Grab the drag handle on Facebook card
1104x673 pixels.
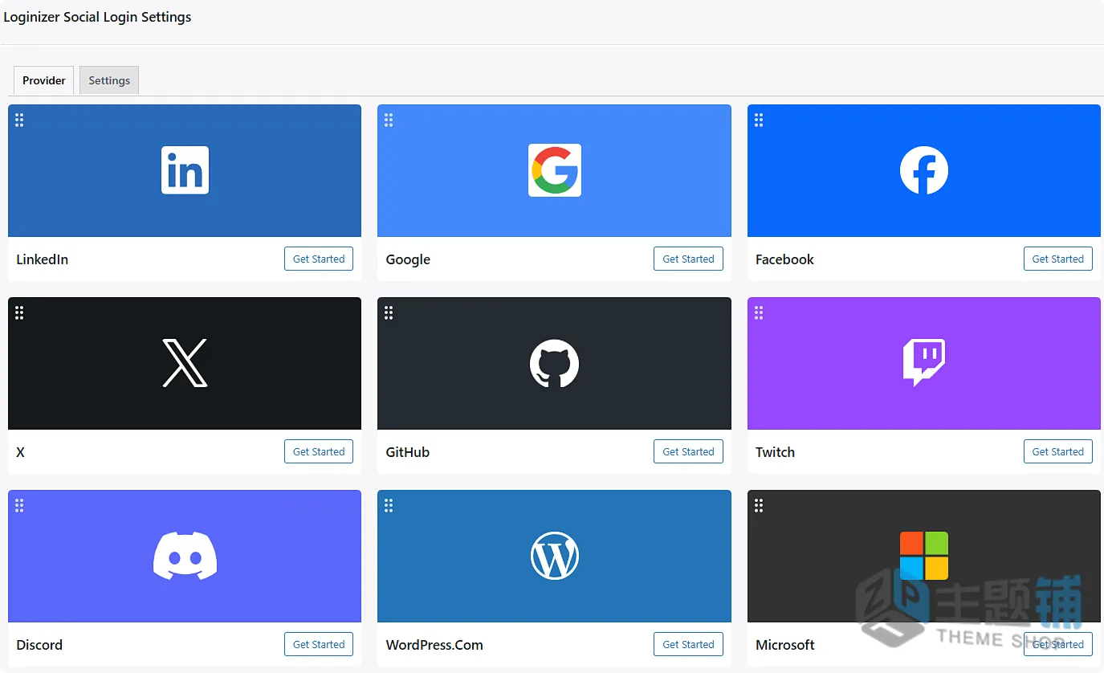759,120
